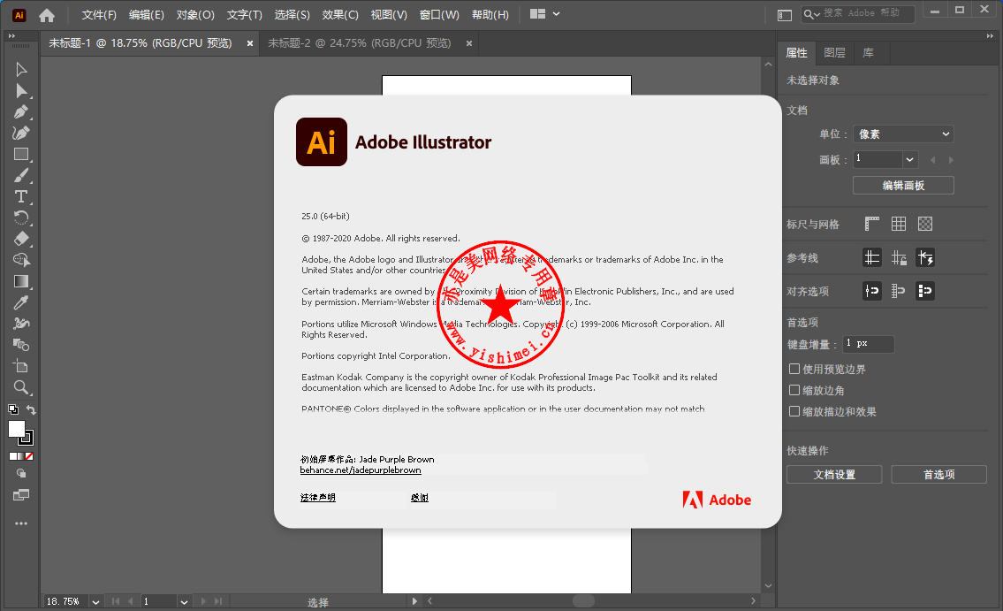Open zoom level dropdown arrow
This screenshot has width=1003, height=611.
[96, 601]
